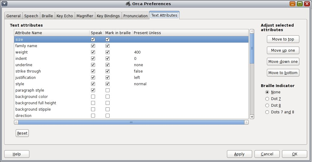Switch to the General tab
Screen dimensions: 312x162
13,16
